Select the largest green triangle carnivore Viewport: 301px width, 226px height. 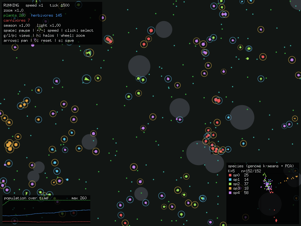[87, 79]
